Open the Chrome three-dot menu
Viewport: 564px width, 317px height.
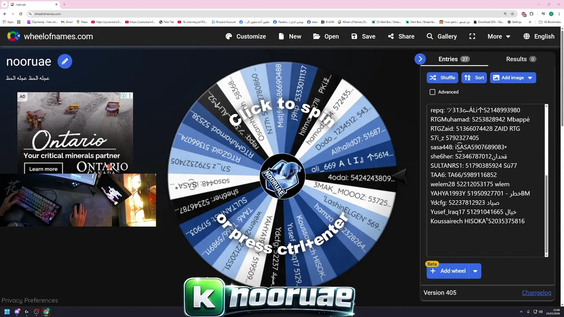[x=559, y=14]
